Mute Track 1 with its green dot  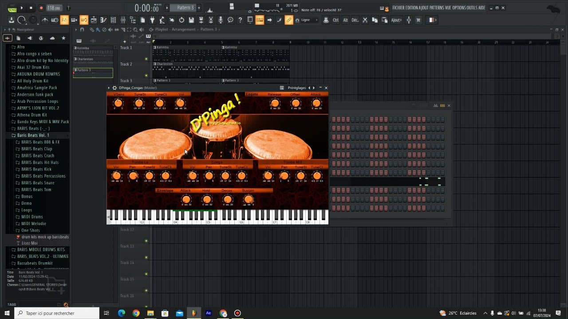(146, 59)
